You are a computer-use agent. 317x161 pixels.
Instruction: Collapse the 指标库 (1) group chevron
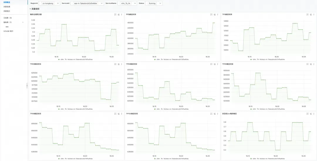pos(23,22)
